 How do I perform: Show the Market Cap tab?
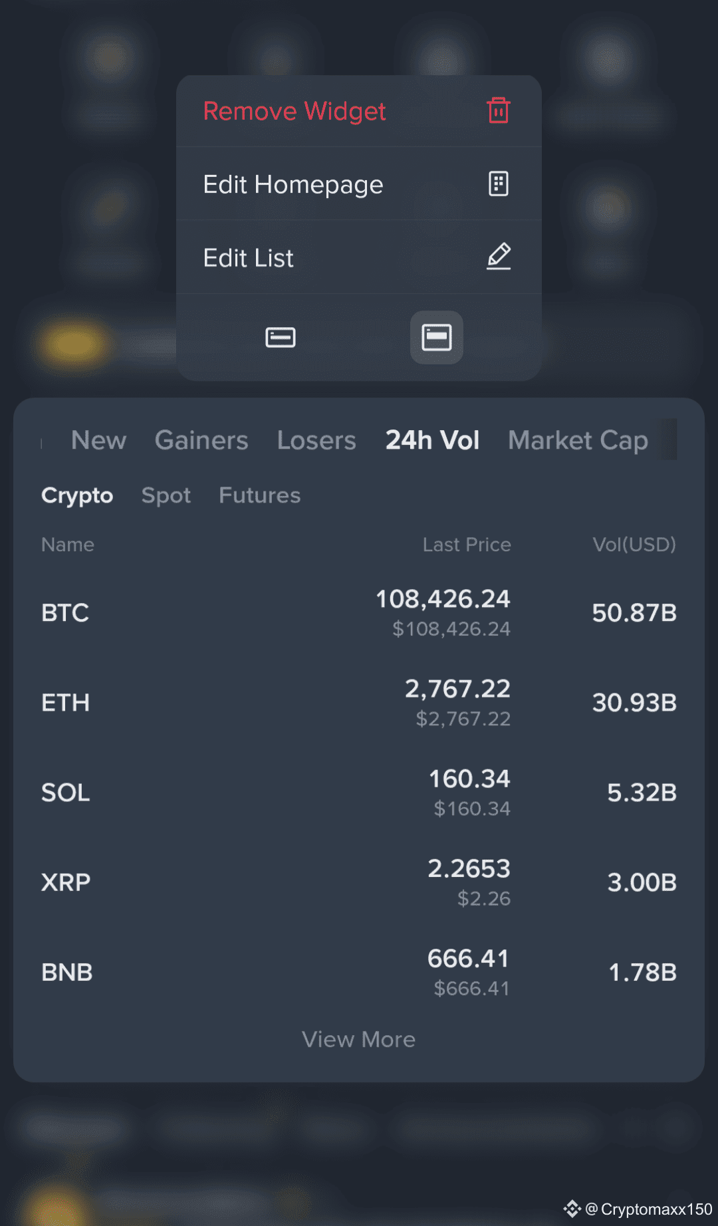coord(578,440)
